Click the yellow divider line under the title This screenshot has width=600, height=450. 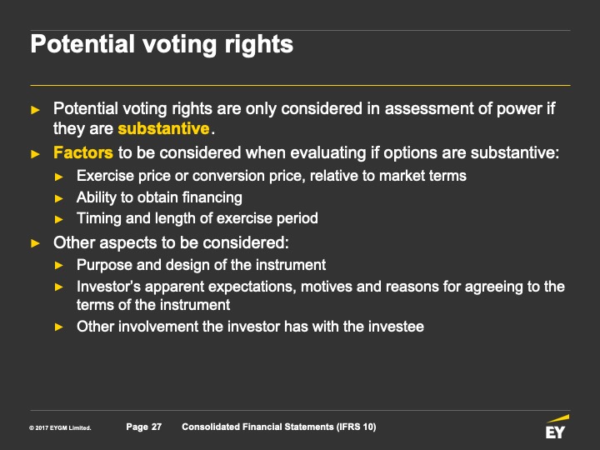tap(300, 85)
